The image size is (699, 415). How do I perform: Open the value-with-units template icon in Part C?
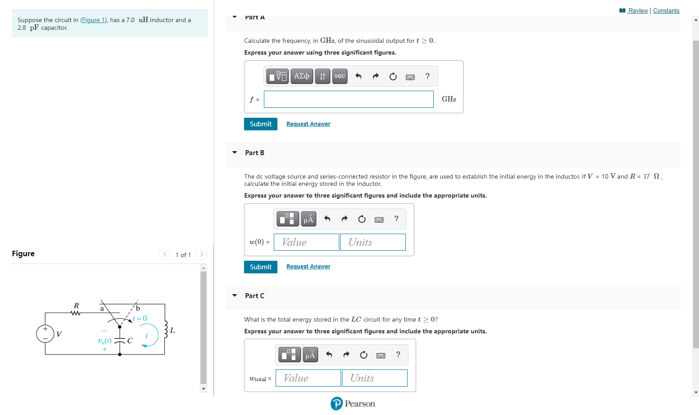coord(289,355)
